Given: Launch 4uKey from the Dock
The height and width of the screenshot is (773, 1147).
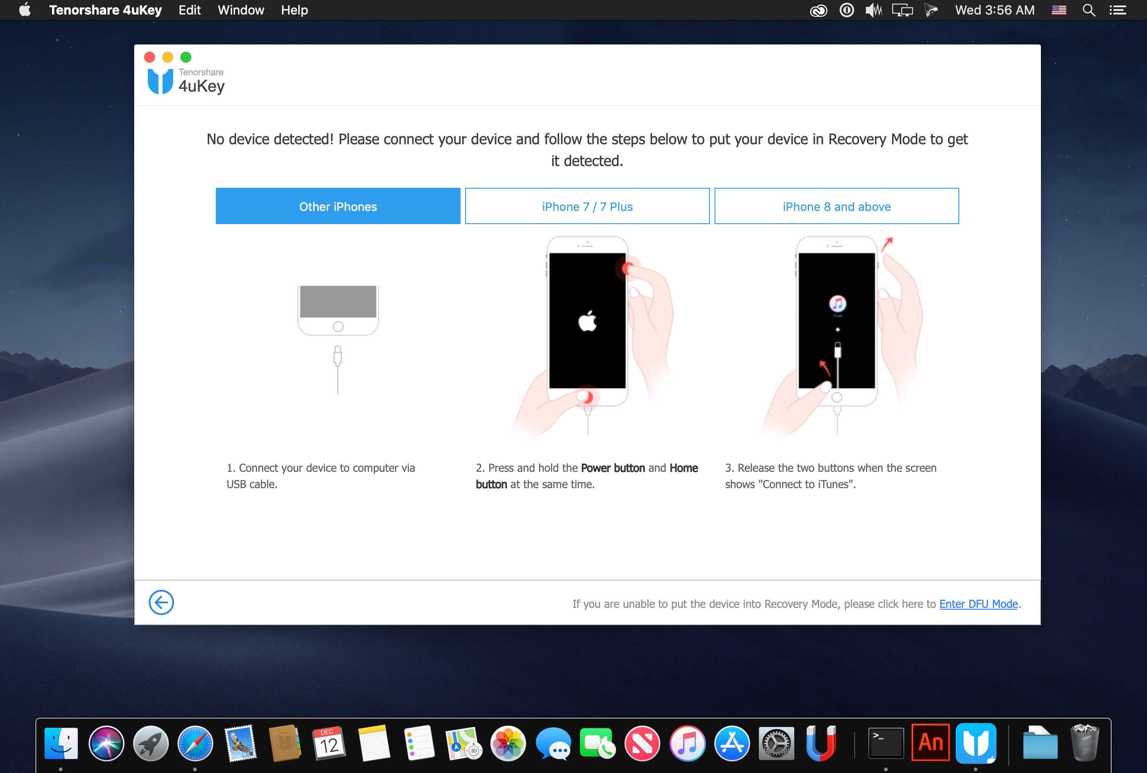Looking at the screenshot, I should (976, 743).
